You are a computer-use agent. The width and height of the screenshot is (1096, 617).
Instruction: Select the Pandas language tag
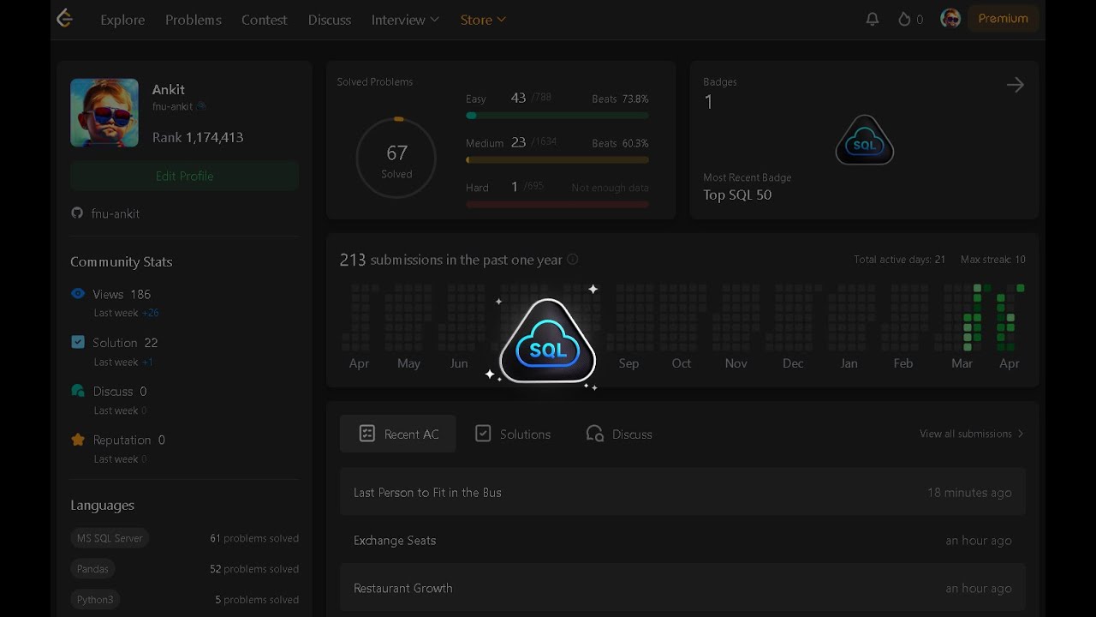coord(92,569)
